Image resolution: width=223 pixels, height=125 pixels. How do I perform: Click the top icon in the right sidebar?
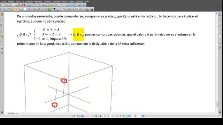pyautogui.click(x=220, y=14)
